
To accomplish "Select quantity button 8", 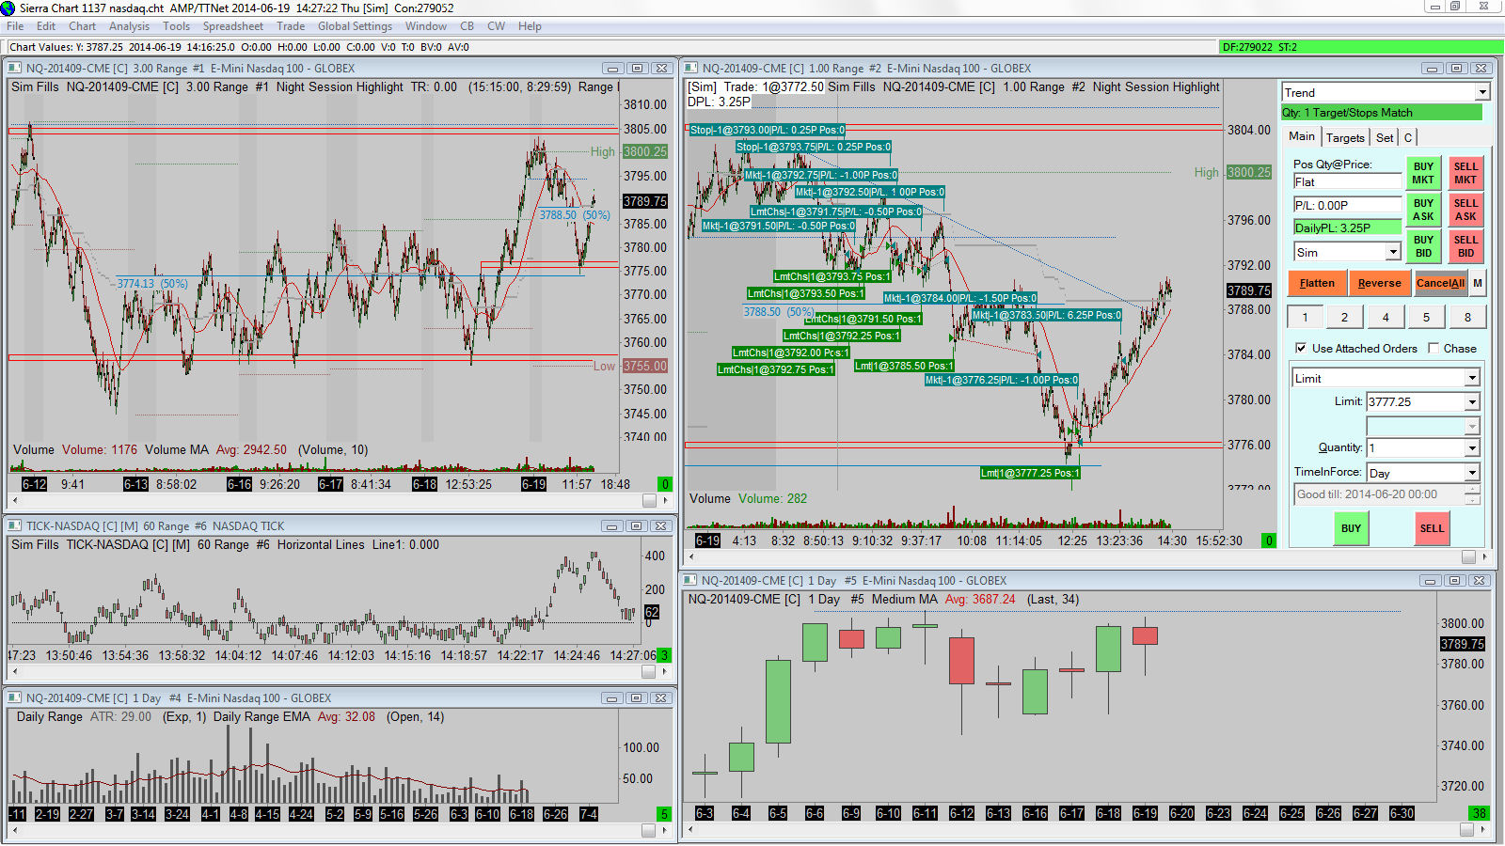I will pyautogui.click(x=1467, y=317).
